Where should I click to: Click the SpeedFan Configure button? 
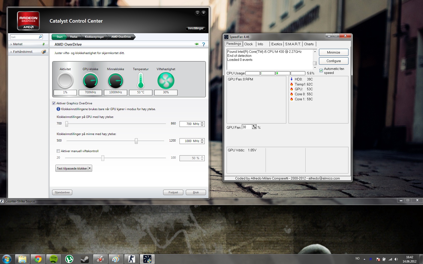(x=334, y=61)
